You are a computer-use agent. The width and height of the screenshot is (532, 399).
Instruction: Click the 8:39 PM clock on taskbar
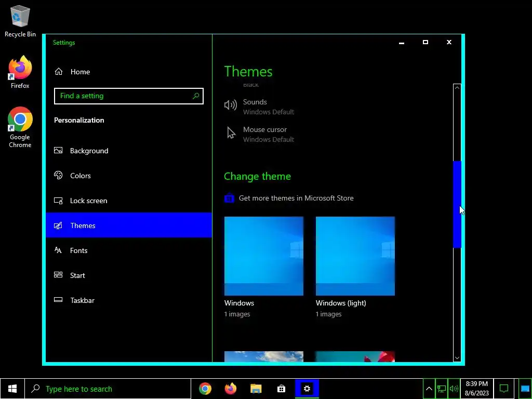coord(477,389)
